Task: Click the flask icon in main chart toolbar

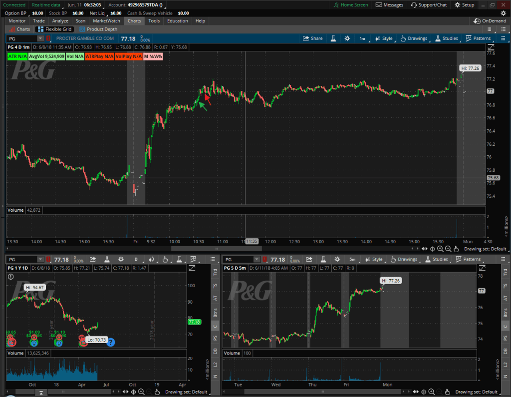Action: pos(333,38)
